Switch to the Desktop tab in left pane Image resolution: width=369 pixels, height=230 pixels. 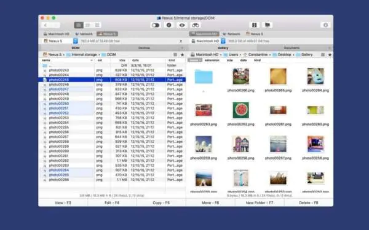(x=144, y=48)
